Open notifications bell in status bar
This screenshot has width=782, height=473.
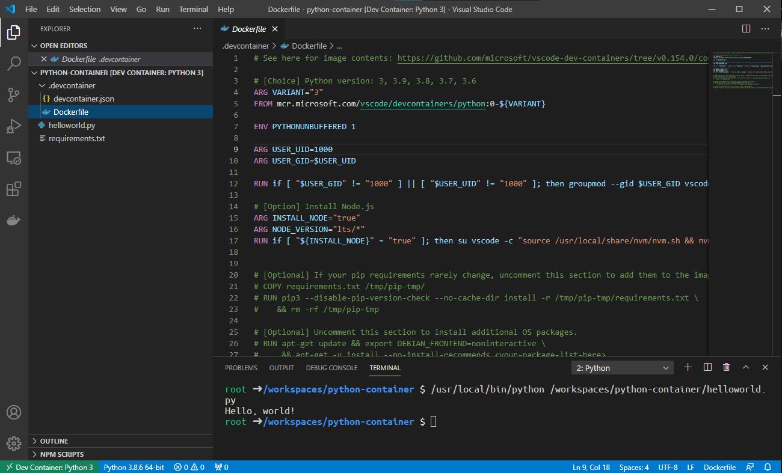768,467
